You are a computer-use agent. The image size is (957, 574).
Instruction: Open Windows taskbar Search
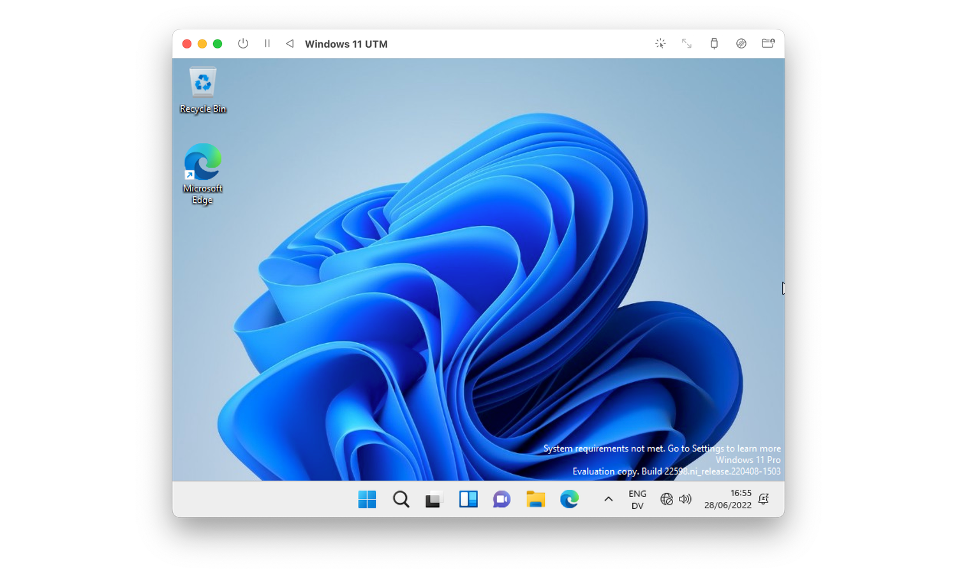401,499
